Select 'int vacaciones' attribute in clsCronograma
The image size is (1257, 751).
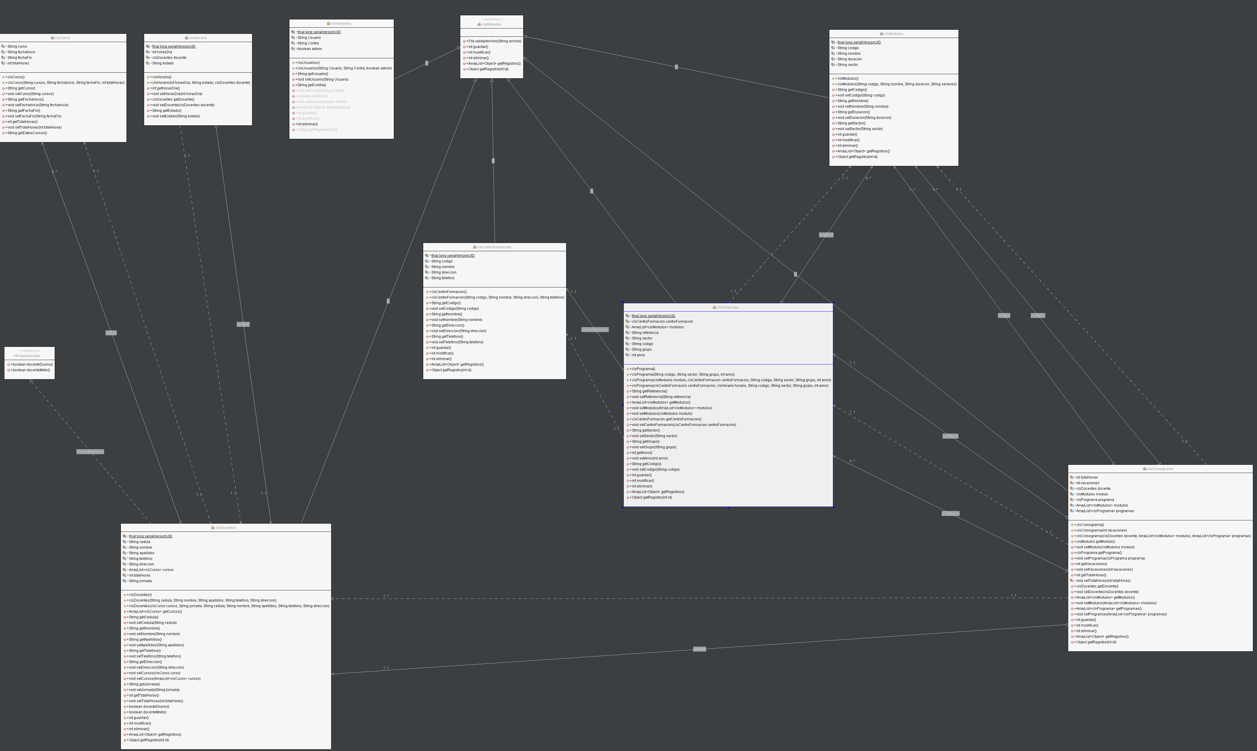(x=1087, y=483)
